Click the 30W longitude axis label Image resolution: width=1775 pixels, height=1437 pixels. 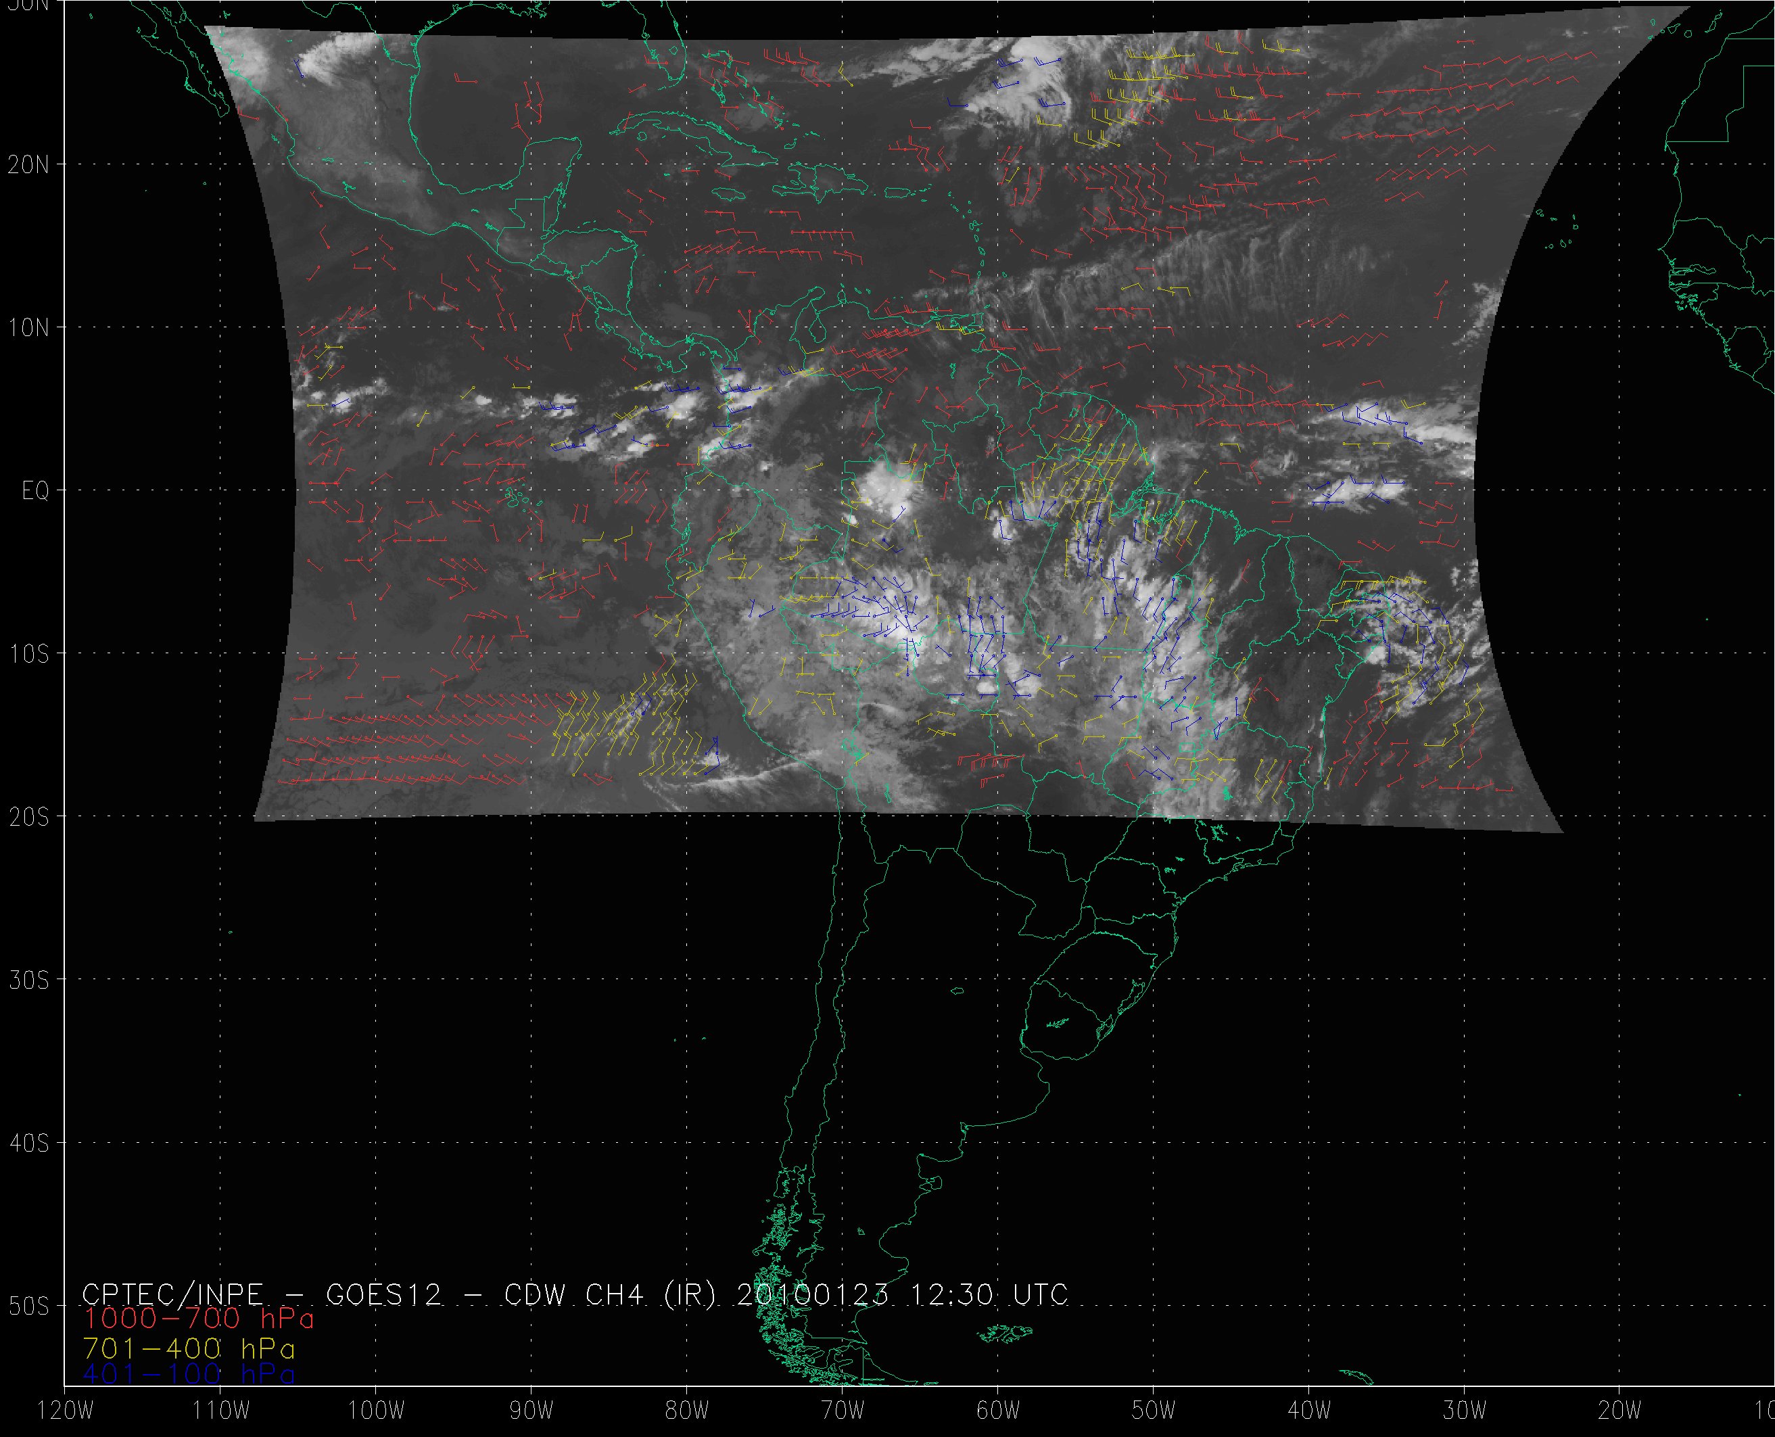point(1465,1411)
